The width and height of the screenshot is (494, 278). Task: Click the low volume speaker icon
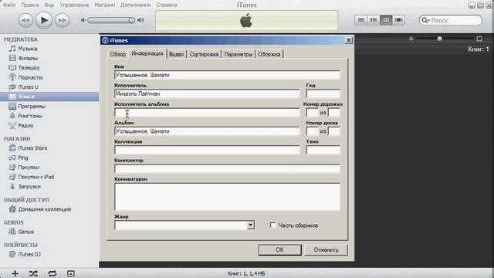pyautogui.click(x=83, y=20)
